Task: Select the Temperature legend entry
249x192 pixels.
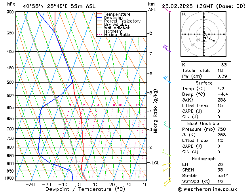Action: (117, 14)
